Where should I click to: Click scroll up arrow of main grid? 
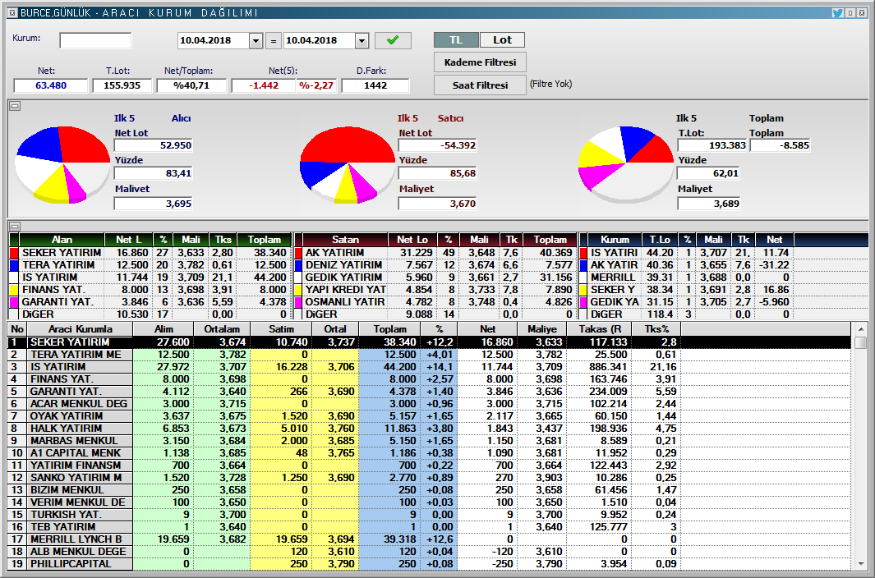860,329
